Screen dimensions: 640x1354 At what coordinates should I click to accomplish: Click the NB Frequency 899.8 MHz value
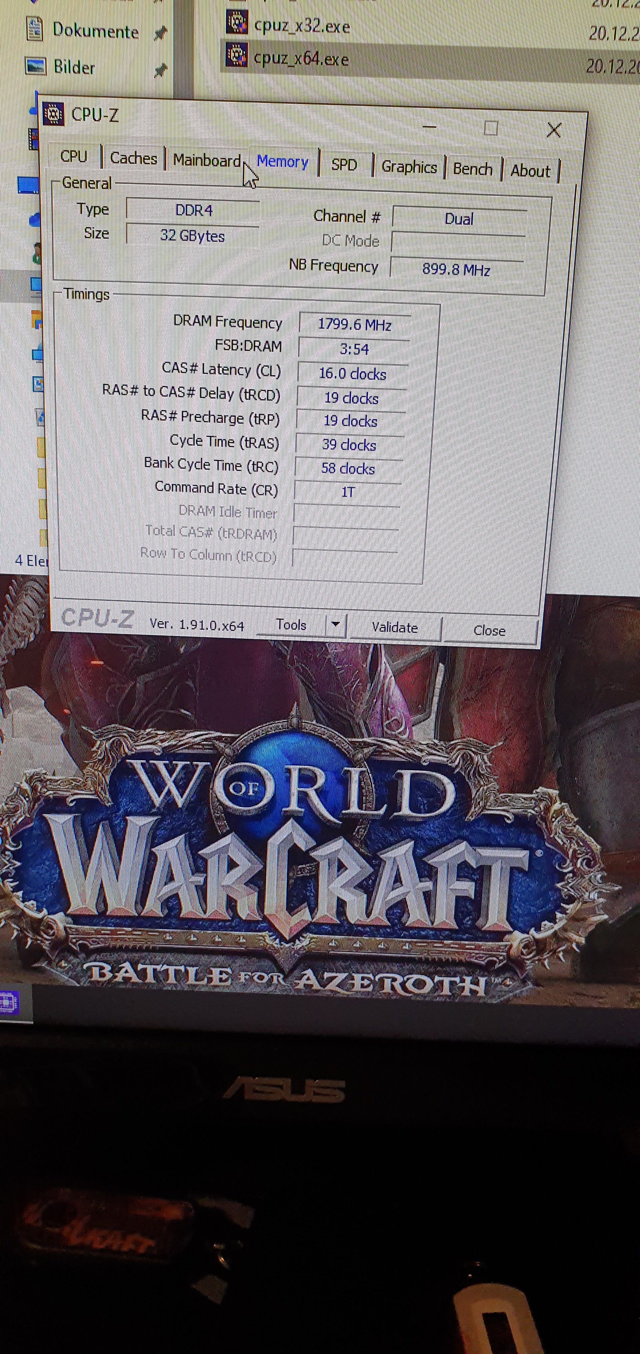click(456, 270)
